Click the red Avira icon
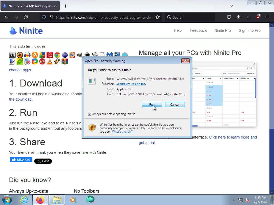This screenshot has width=274, height=205. click(50, 55)
